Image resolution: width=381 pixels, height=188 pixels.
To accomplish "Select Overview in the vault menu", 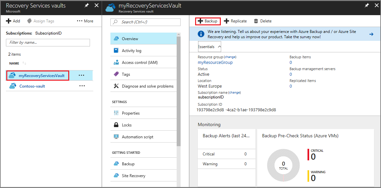I will click(144, 39).
